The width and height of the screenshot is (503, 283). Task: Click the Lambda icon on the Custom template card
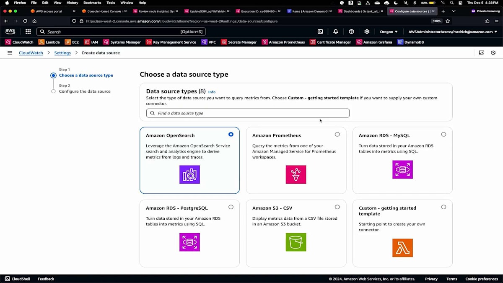point(402,248)
